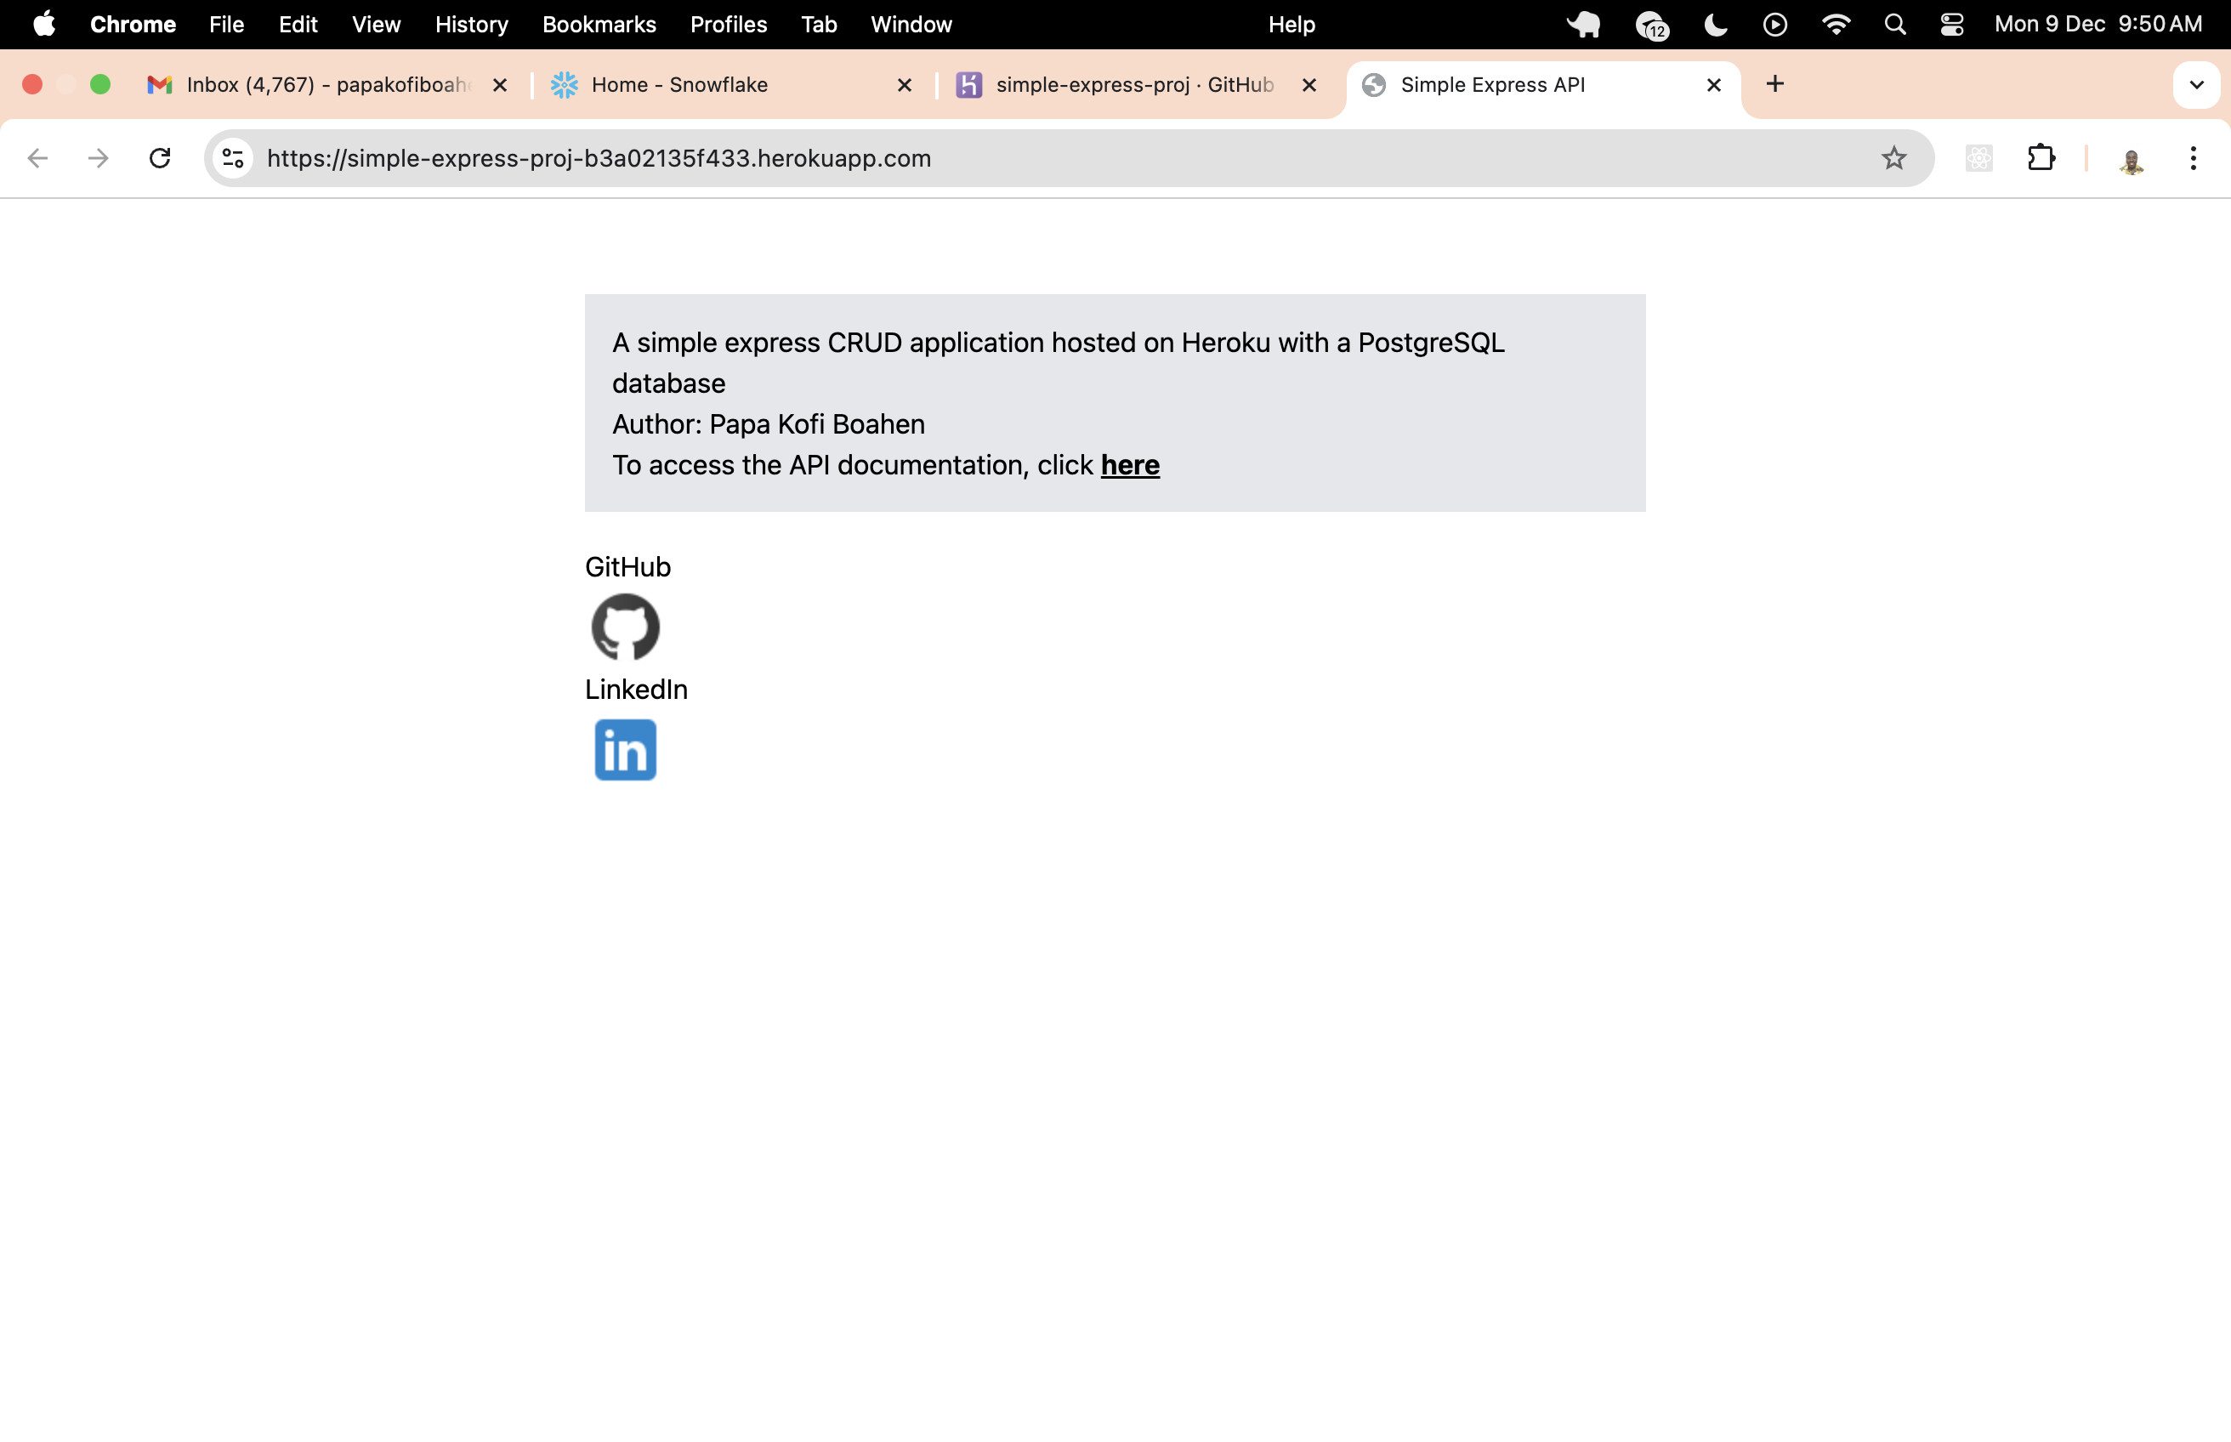
Task: Reload the page
Action: pos(160,158)
